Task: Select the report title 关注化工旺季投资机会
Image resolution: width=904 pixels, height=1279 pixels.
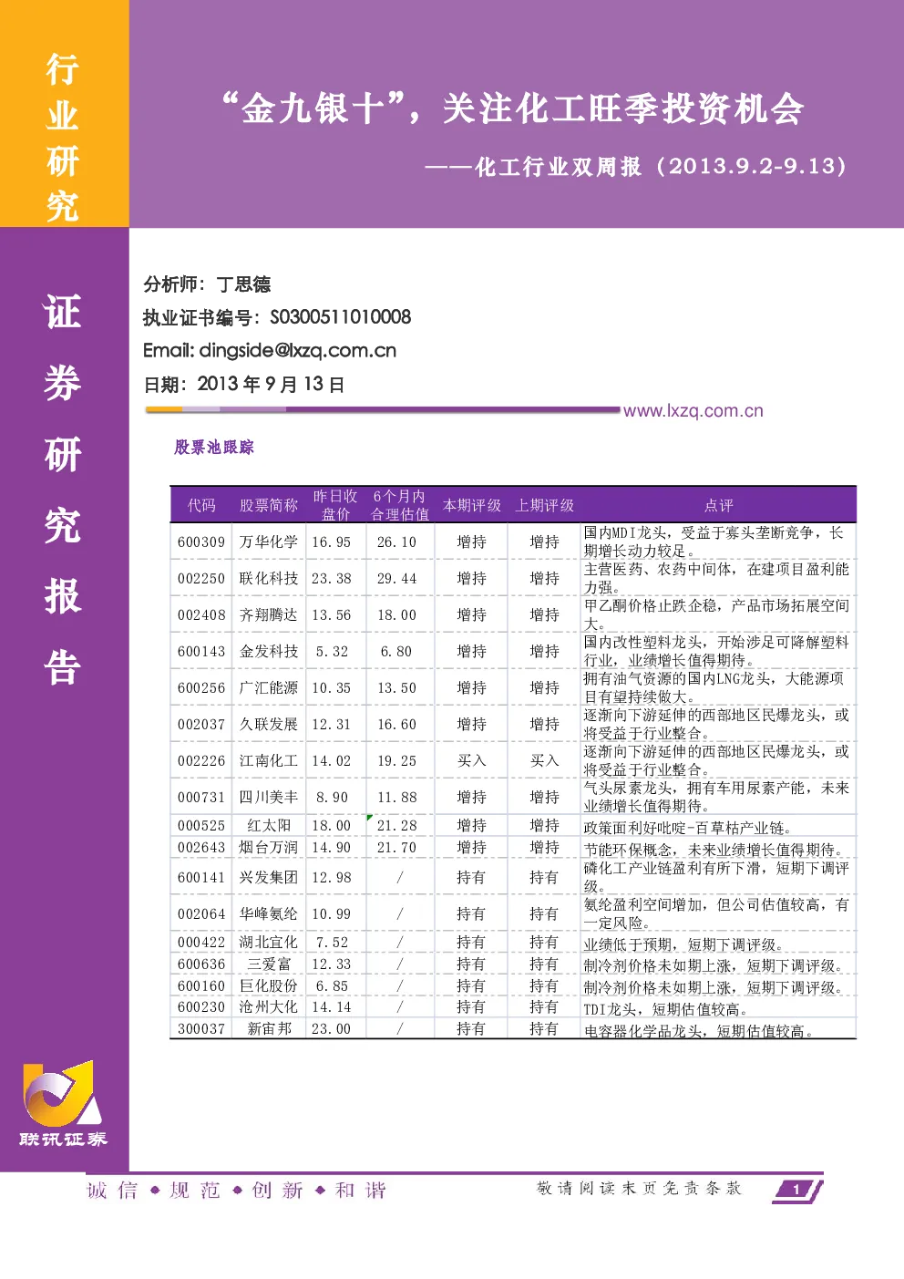Action: click(x=623, y=109)
